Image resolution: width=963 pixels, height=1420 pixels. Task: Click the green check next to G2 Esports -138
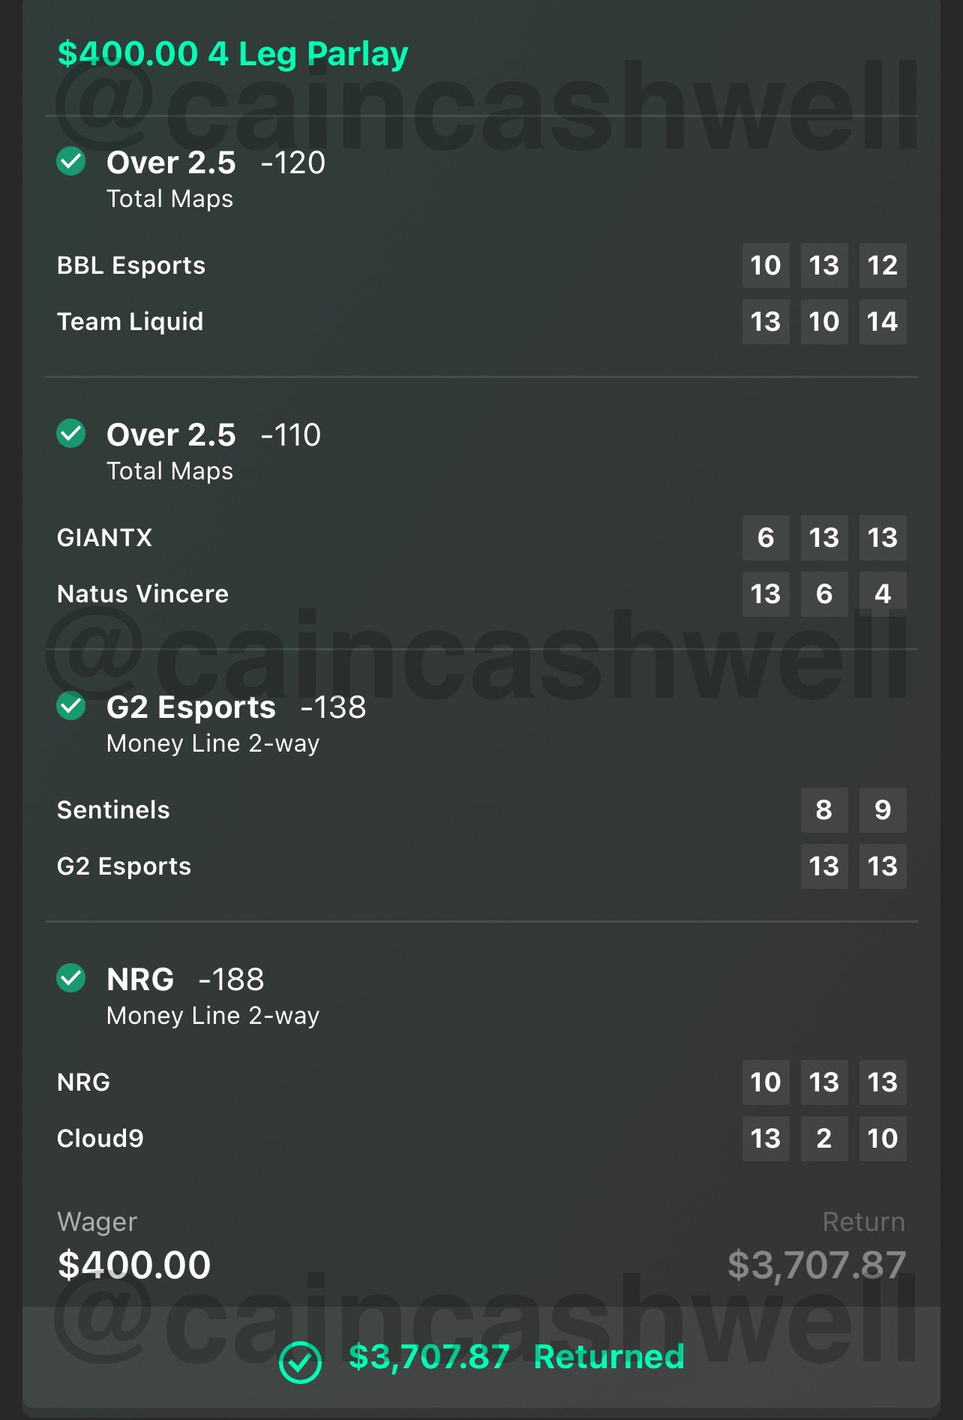tap(71, 706)
